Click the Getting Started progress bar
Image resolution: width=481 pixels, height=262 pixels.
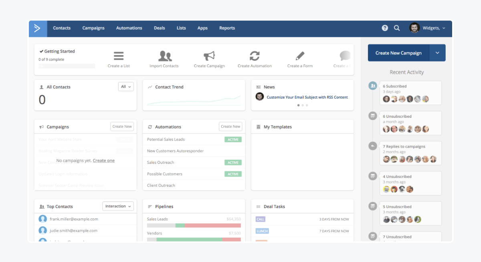[66, 65]
